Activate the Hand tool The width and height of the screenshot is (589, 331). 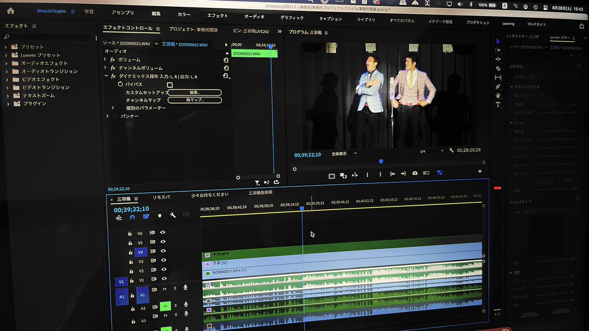498,95
